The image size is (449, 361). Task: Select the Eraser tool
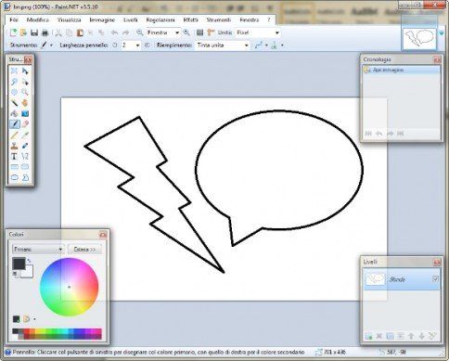(25, 124)
